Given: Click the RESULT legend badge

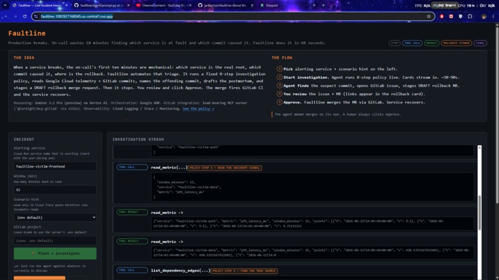Looking at the screenshot, I should (x=432, y=43).
